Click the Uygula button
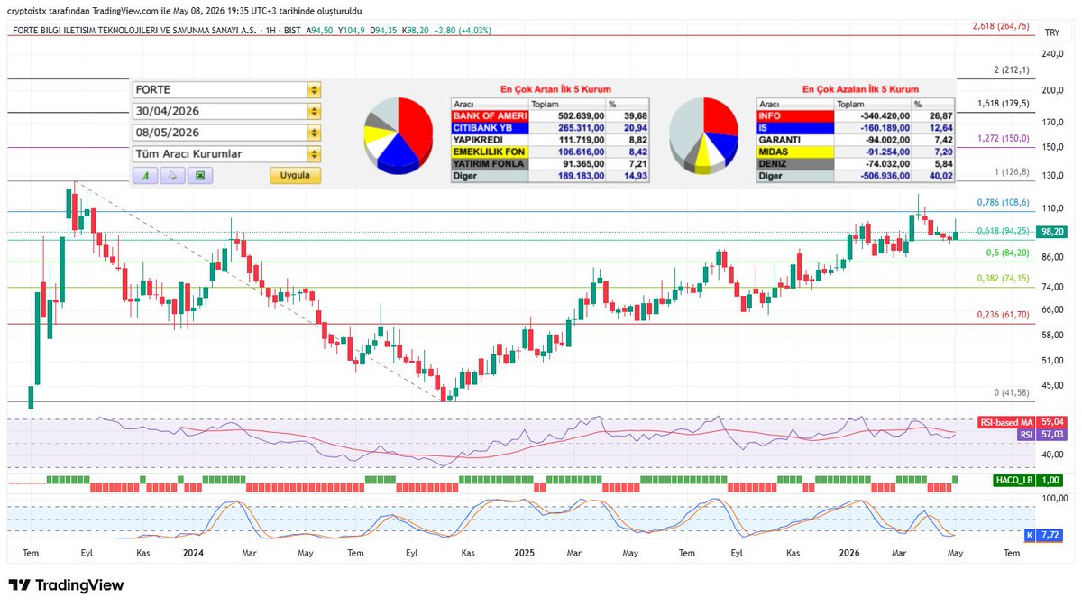The width and height of the screenshot is (1082, 607). click(295, 176)
